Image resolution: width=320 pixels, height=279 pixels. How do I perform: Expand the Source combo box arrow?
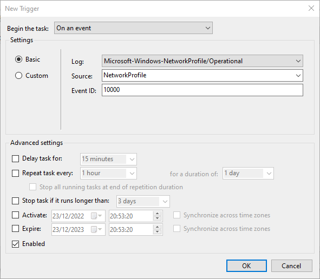tap(298, 76)
